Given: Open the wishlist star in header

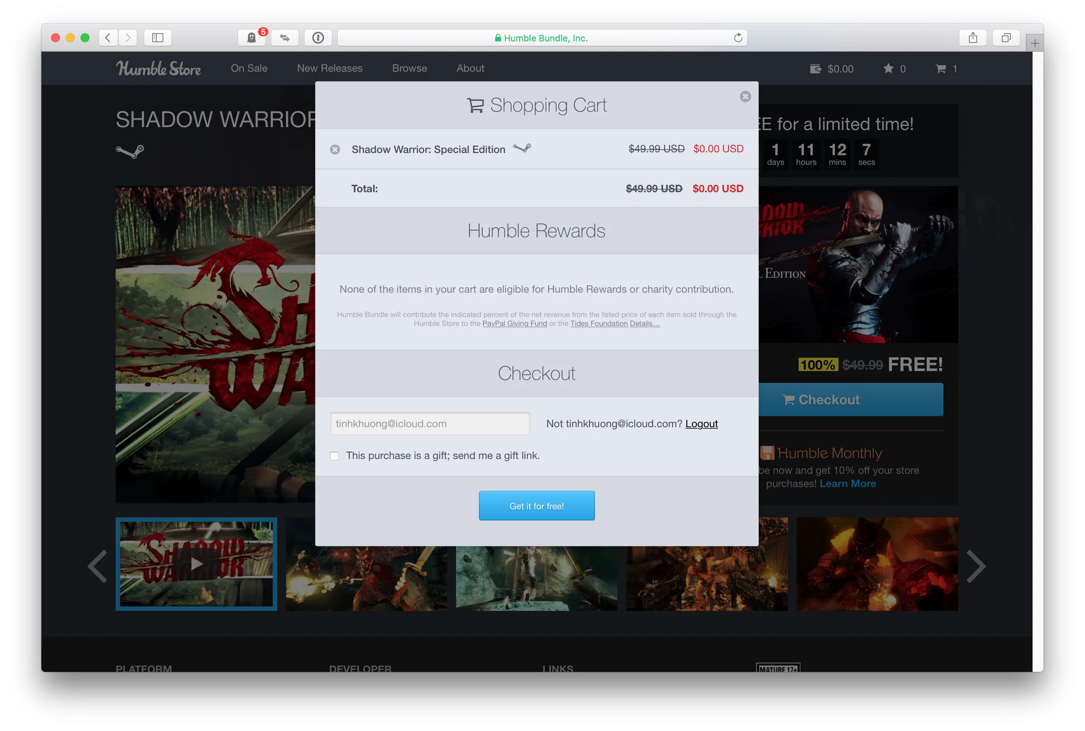Looking at the screenshot, I should [x=894, y=69].
